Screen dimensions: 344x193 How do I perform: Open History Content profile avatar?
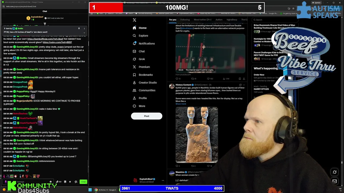[x=171, y=86]
